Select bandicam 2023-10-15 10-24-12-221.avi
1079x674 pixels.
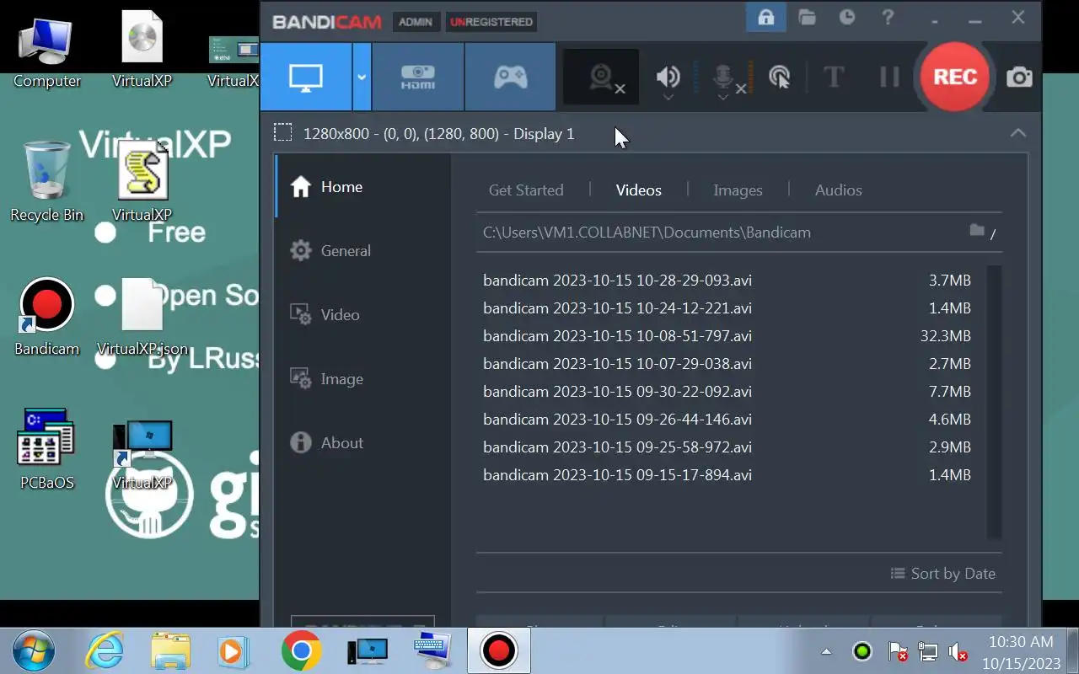[x=727, y=308]
